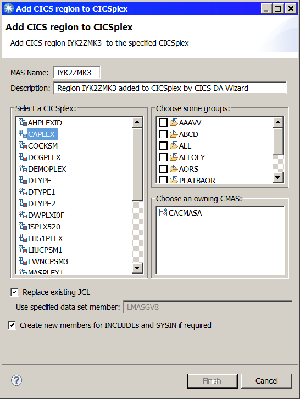Select LH51PLEX in CICSplex list
The height and width of the screenshot is (399, 300).
pyautogui.click(x=46, y=238)
